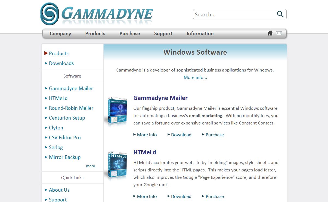
Task: Show more software via 'more...' link
Action: [92, 166]
